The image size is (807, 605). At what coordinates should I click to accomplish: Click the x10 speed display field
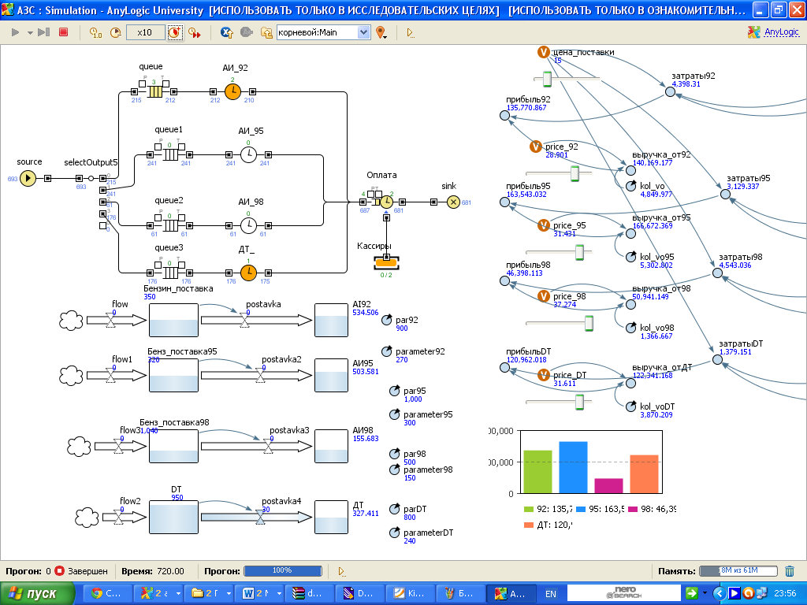coord(145,32)
